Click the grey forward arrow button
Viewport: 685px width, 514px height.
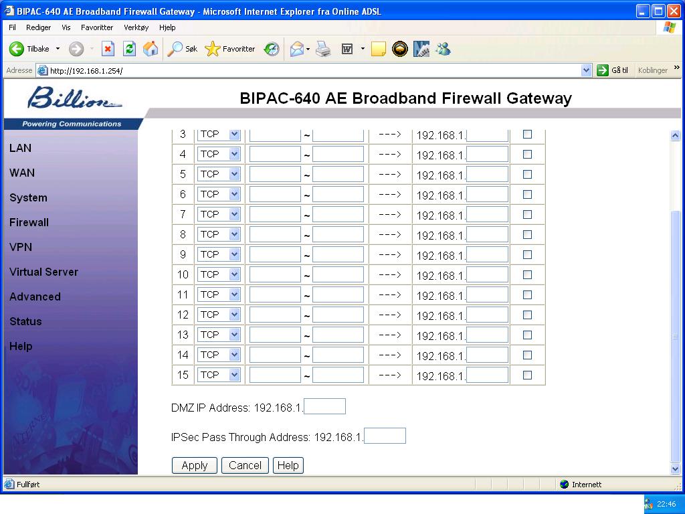(76, 49)
